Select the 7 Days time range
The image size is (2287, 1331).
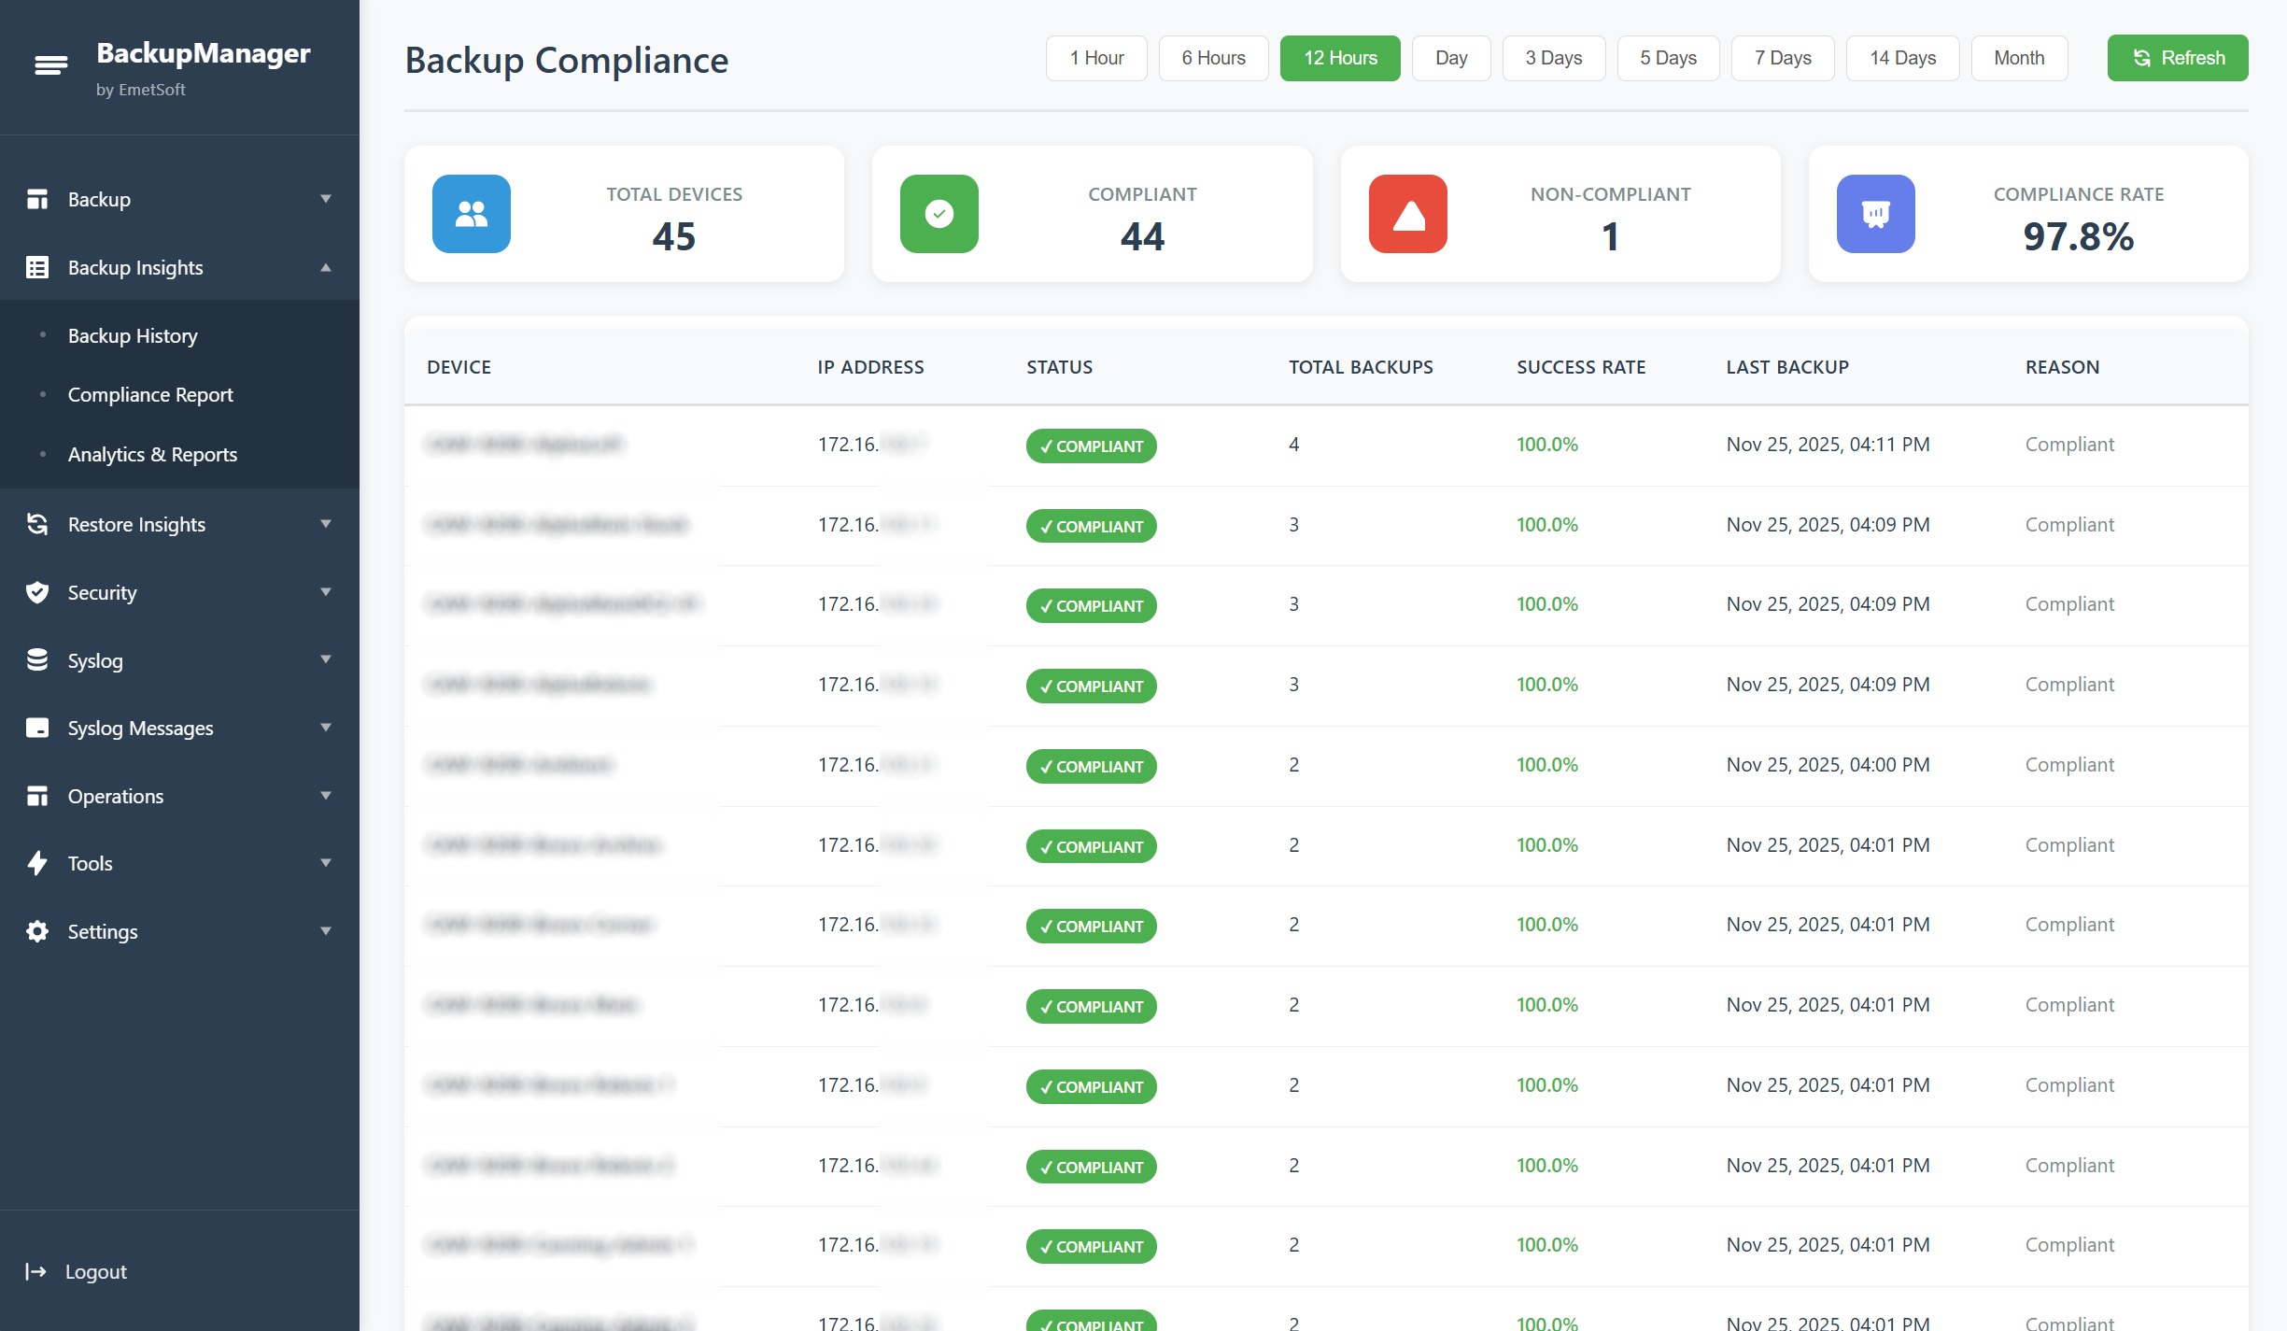click(1783, 58)
